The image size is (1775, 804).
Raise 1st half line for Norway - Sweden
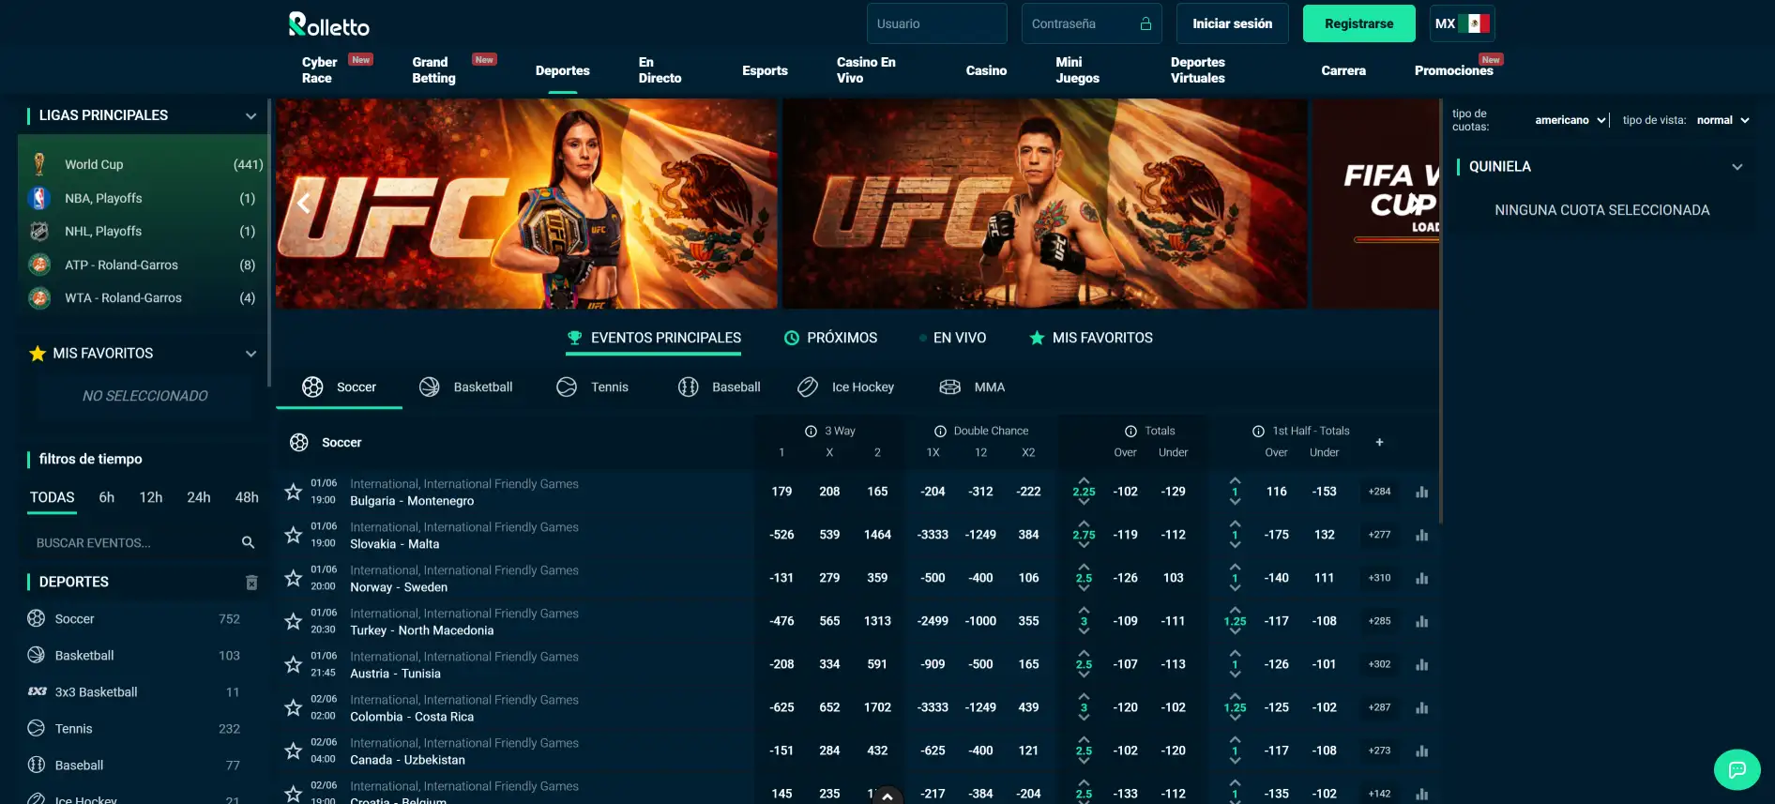[x=1235, y=567]
